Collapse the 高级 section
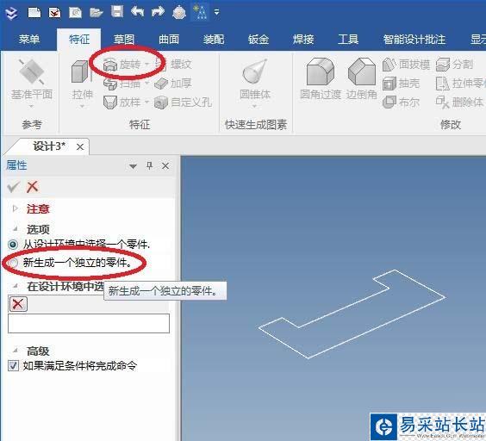 (x=16, y=351)
